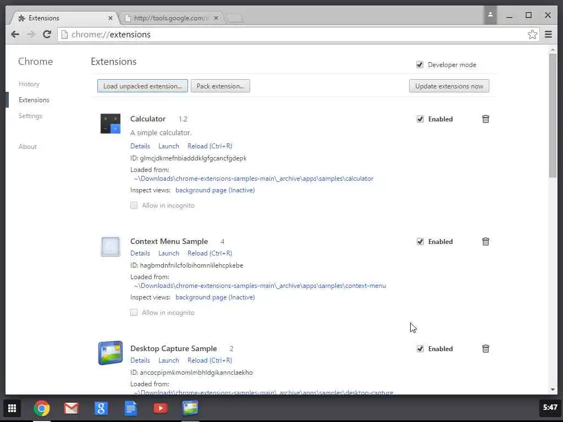Switch to the Extensions tab

(x=64, y=18)
